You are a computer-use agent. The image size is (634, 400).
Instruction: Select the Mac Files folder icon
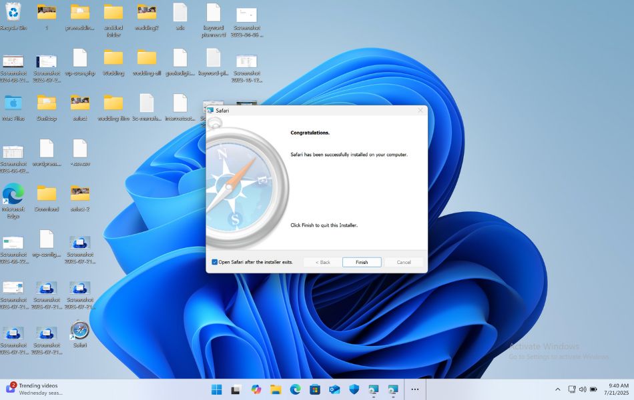click(x=13, y=103)
